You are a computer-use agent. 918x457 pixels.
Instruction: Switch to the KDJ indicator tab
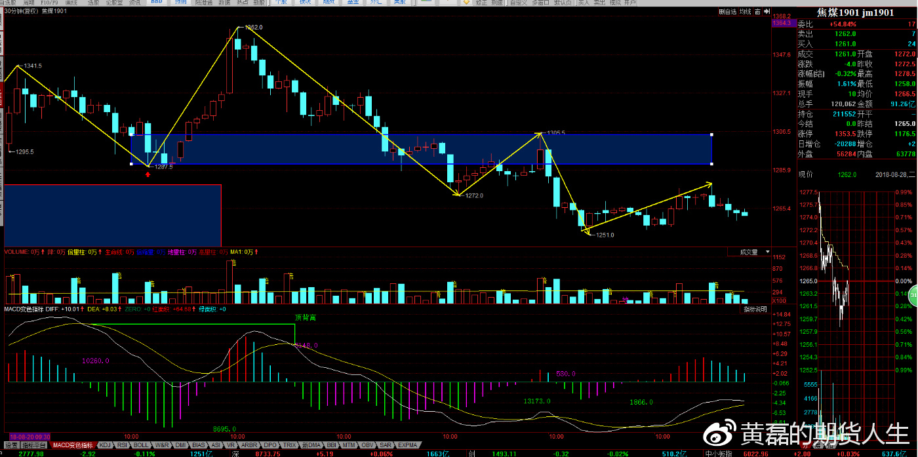pyautogui.click(x=105, y=445)
